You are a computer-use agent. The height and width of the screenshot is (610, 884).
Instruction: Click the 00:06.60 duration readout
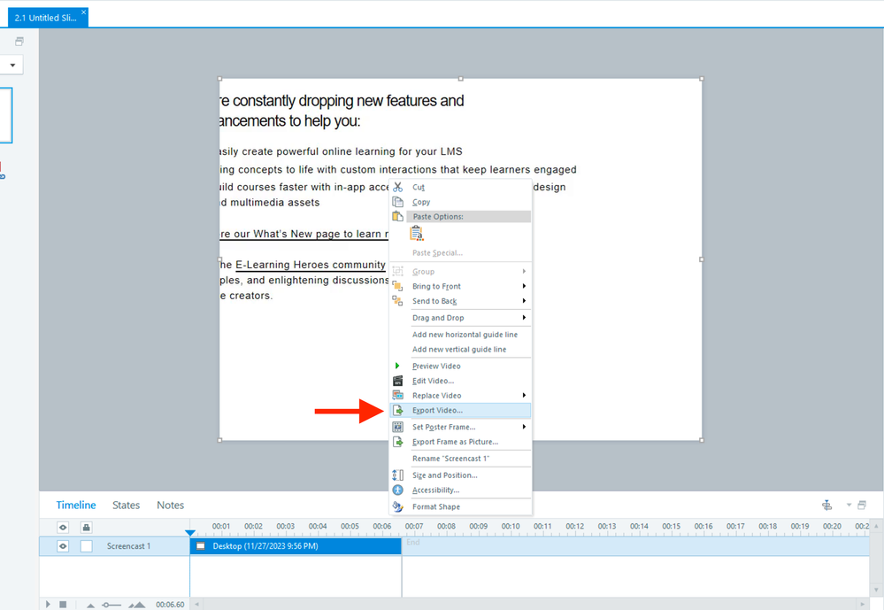point(170,605)
